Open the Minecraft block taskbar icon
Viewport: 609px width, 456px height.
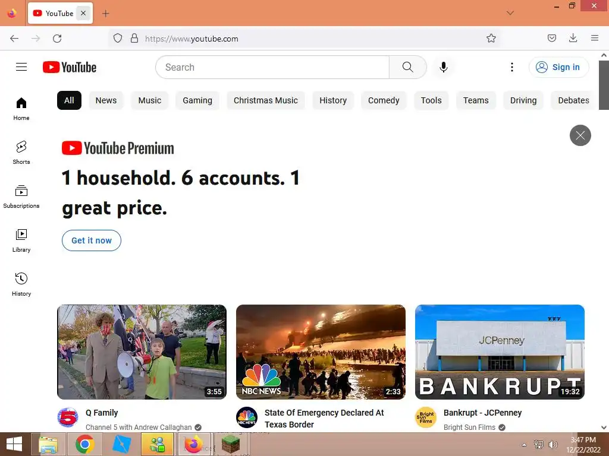click(x=231, y=444)
